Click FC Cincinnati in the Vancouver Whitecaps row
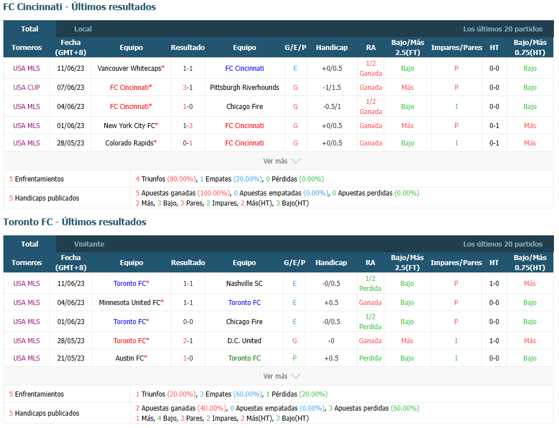The image size is (559, 428). (244, 69)
